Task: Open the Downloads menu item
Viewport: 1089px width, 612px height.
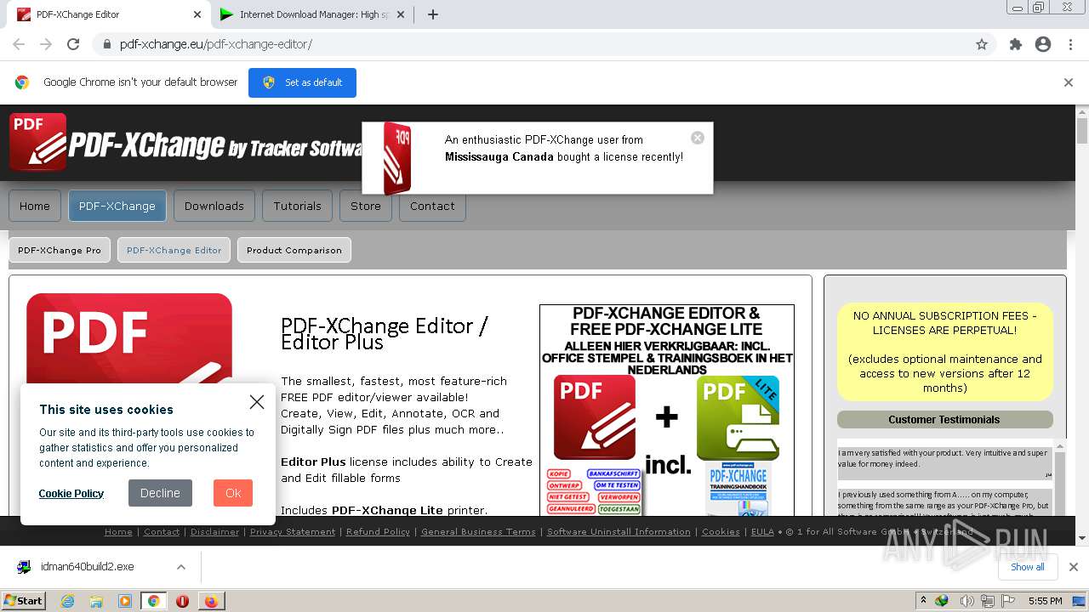Action: (214, 206)
